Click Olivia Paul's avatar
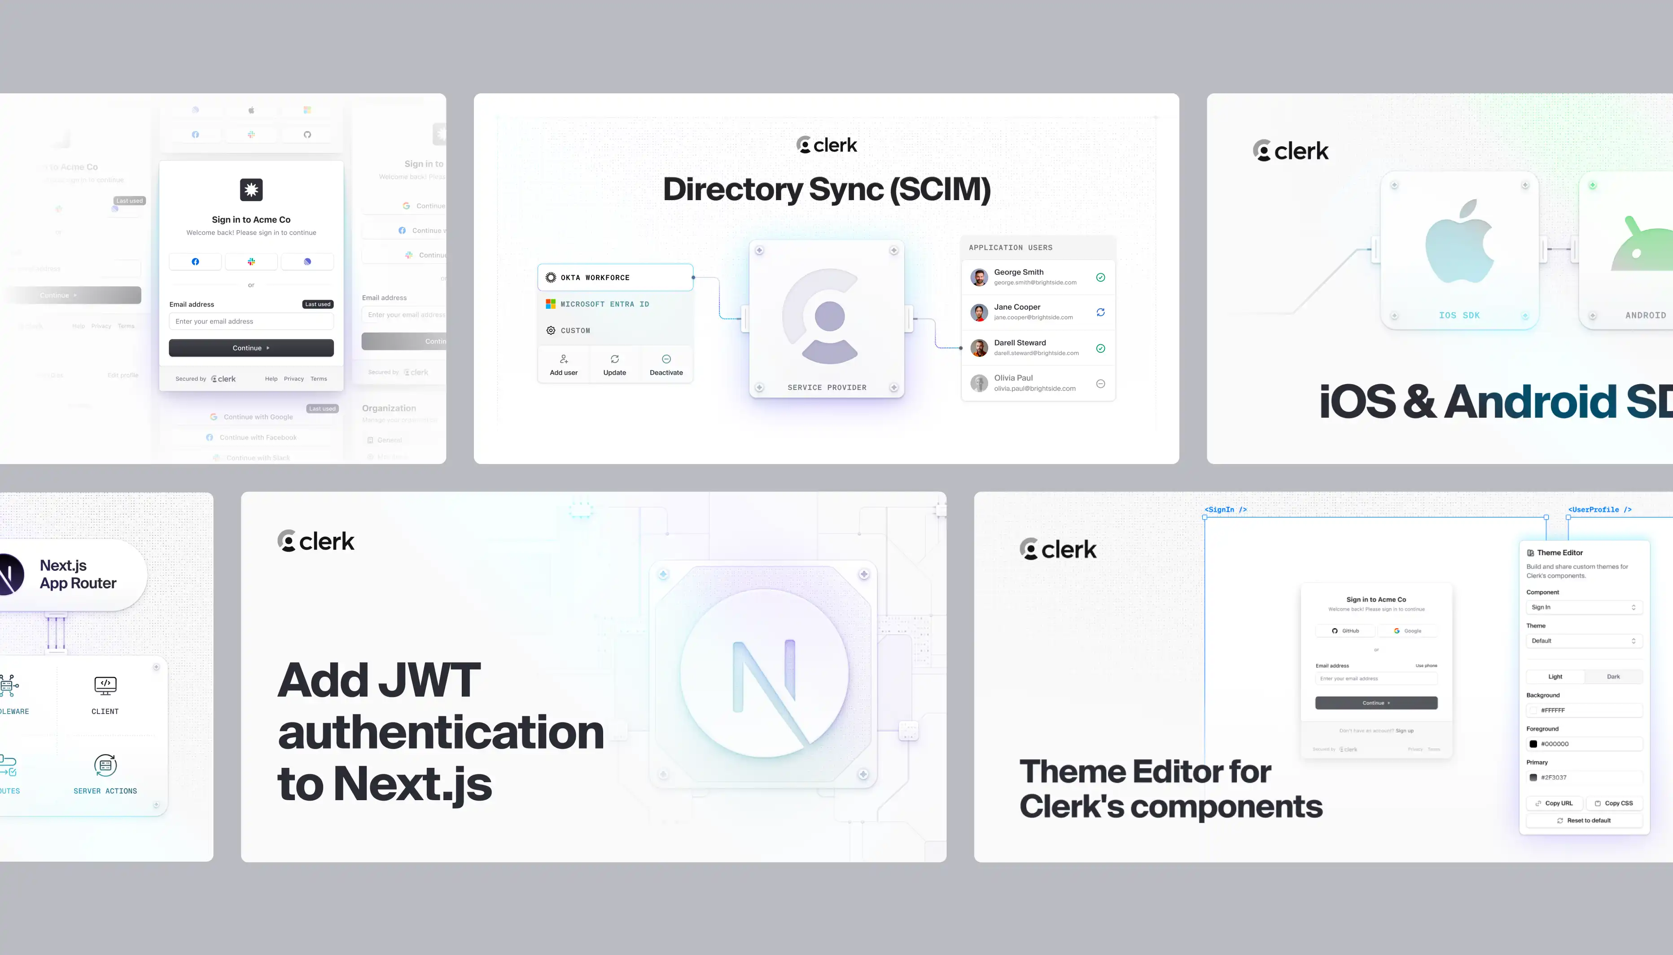This screenshot has width=1673, height=955. point(979,384)
